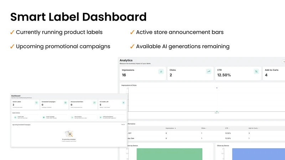
Task: Open the View Analytics quick action
Action: coord(83,117)
